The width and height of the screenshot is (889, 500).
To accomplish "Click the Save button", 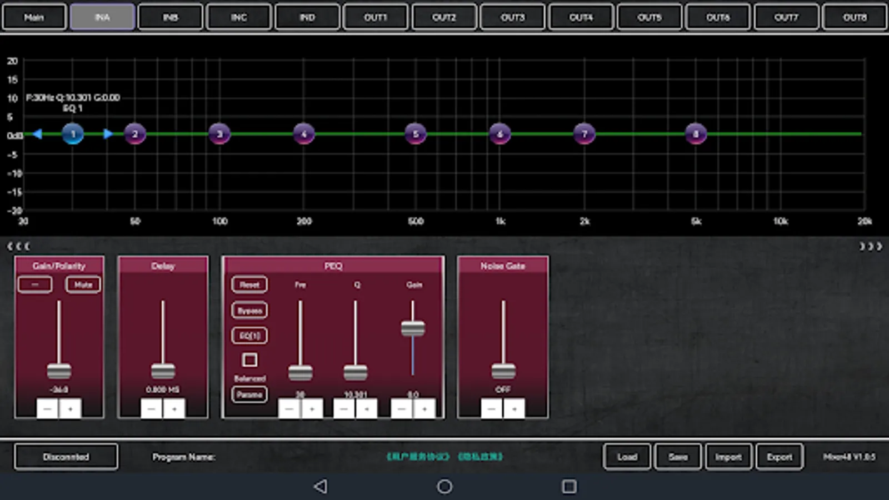I will pos(678,457).
